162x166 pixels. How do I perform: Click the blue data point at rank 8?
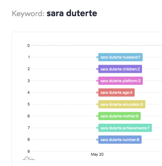coord(97,140)
